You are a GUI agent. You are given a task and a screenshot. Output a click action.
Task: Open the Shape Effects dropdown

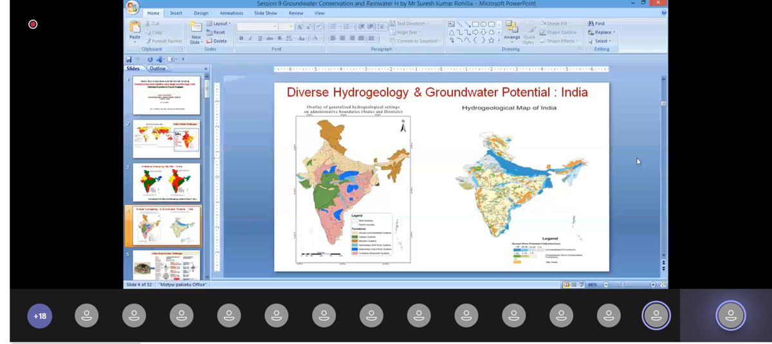(x=560, y=41)
